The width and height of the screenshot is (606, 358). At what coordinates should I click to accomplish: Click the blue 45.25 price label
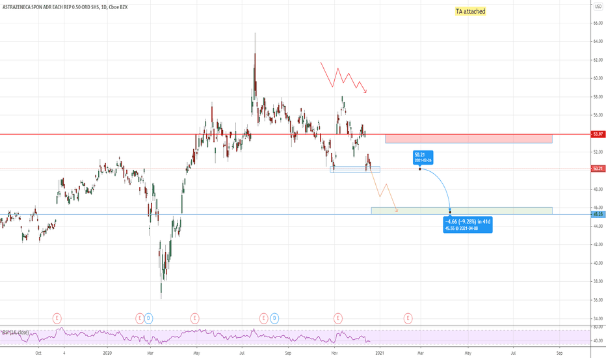(598, 214)
